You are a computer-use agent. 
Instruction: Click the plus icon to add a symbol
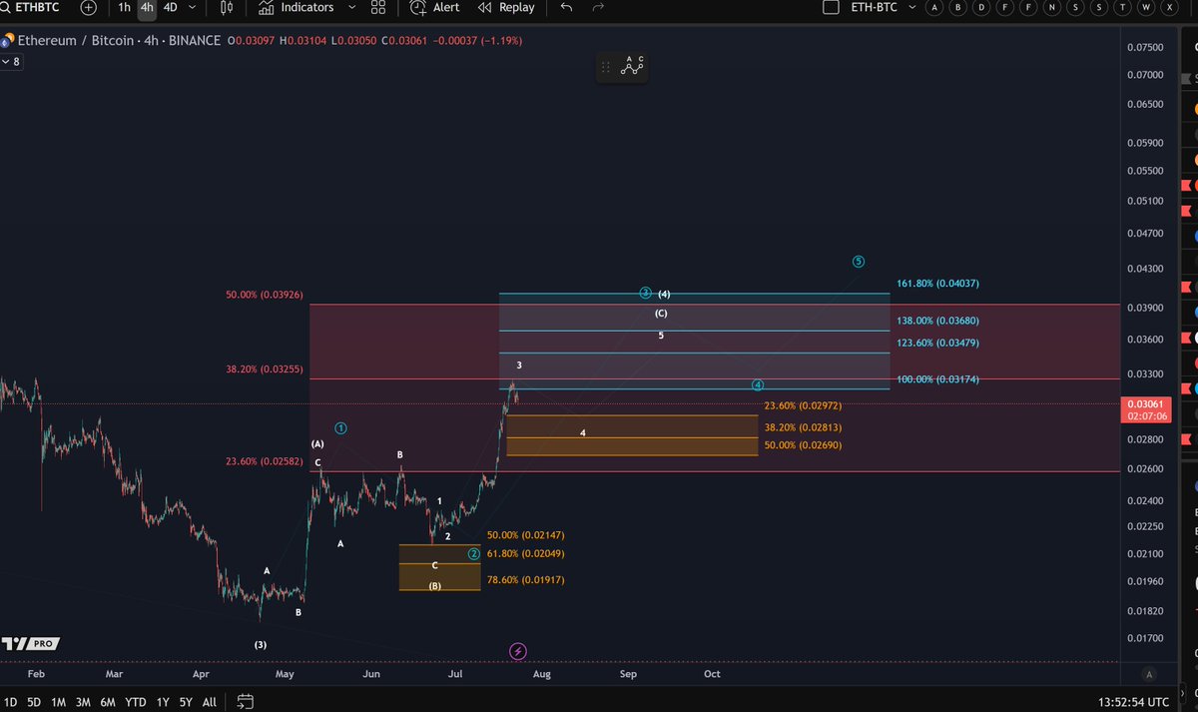pos(90,8)
